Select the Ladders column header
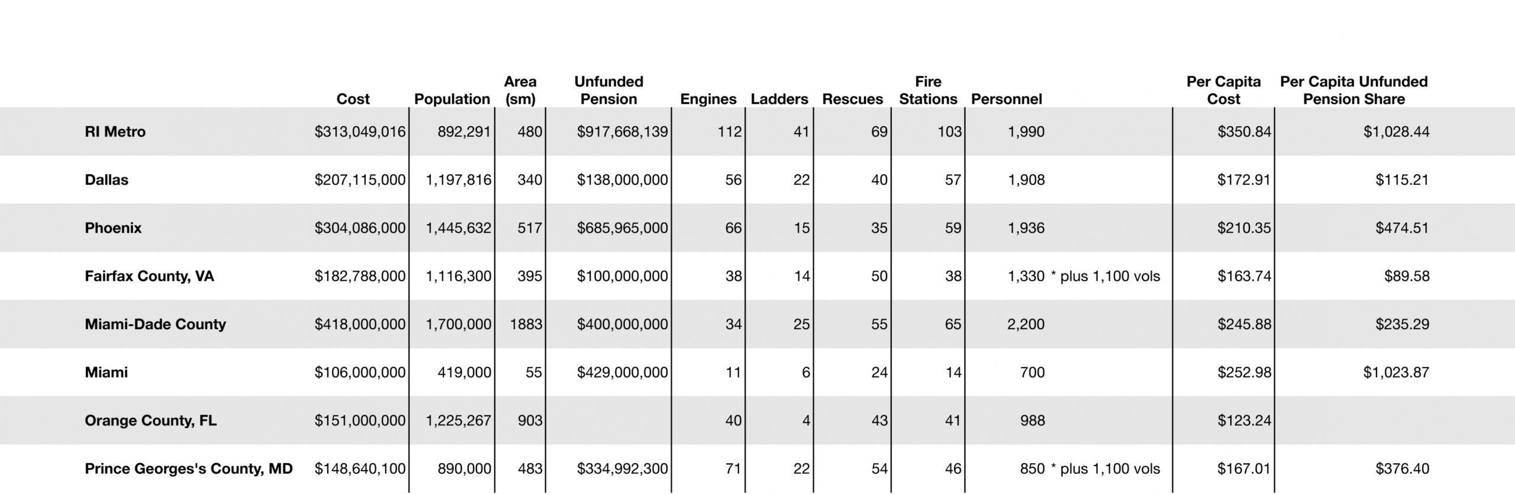 coord(779,99)
